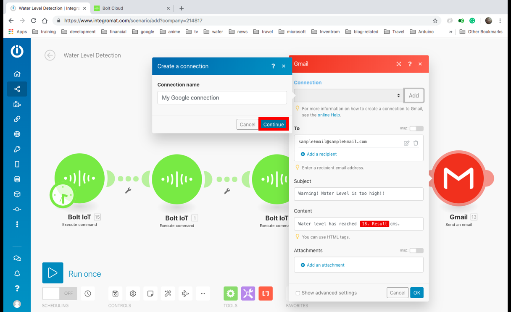Click the Connection name input field
This screenshot has height=312, width=511.
(222, 98)
